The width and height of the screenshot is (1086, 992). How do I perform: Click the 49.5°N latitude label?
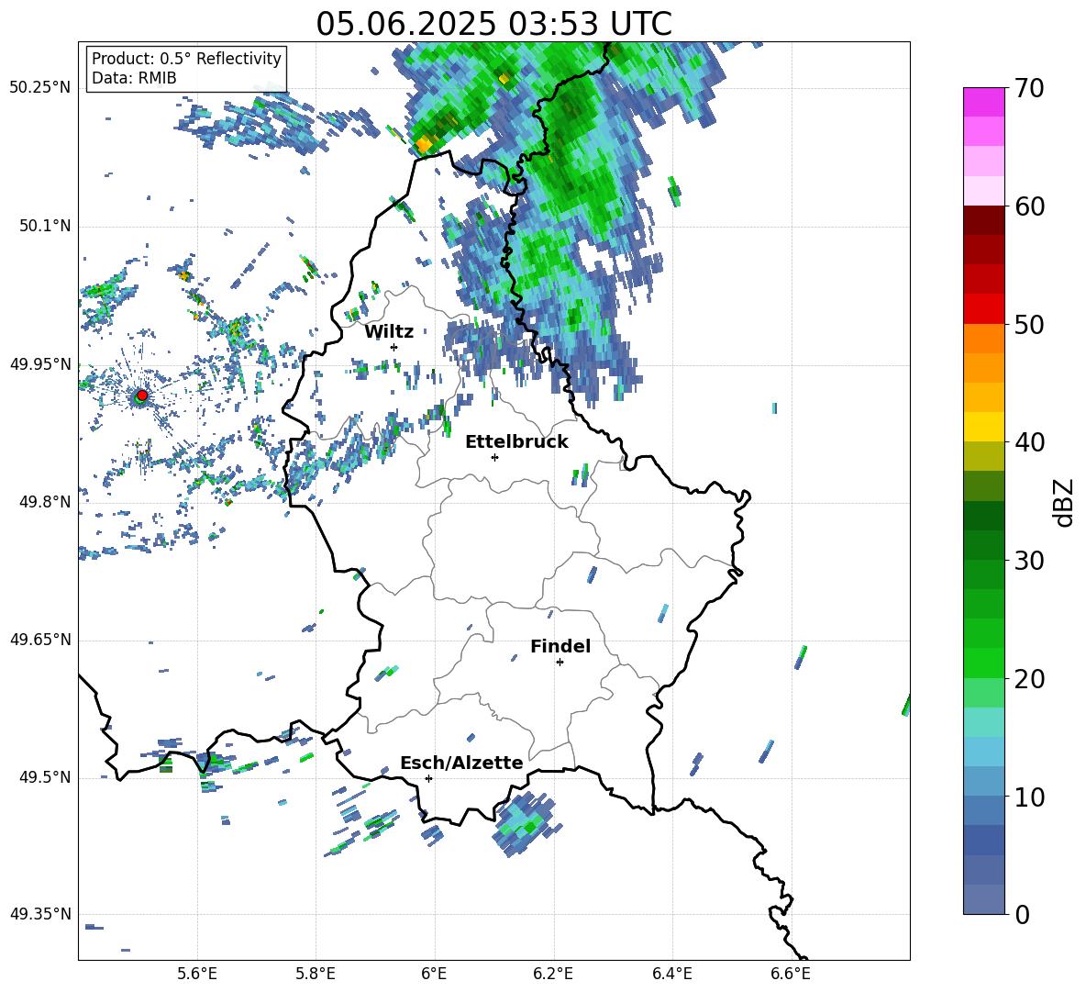[x=44, y=777]
